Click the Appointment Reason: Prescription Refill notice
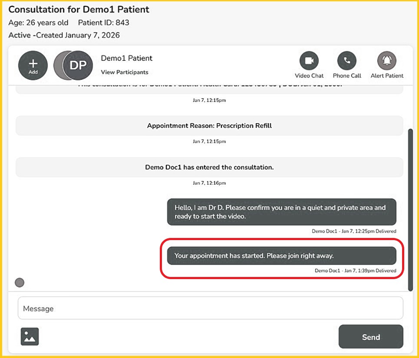Image resolution: width=419 pixels, height=358 pixels. (209, 126)
